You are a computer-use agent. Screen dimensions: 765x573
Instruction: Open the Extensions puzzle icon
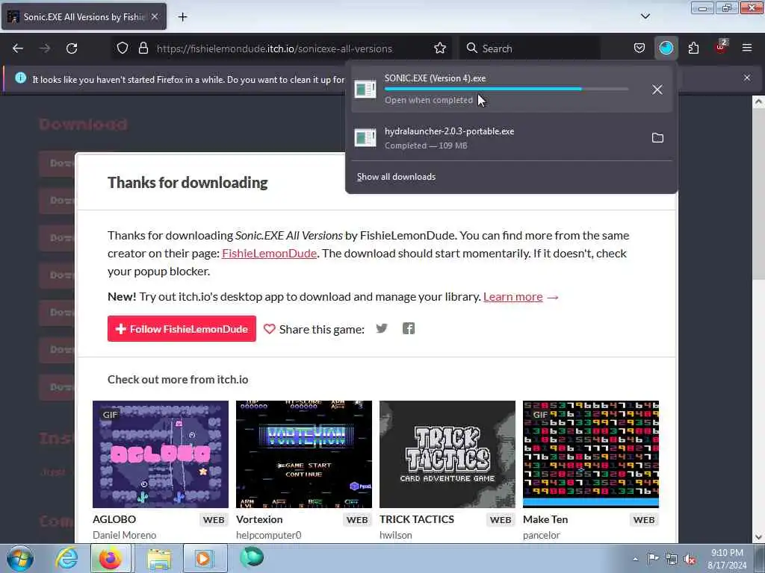click(x=693, y=48)
